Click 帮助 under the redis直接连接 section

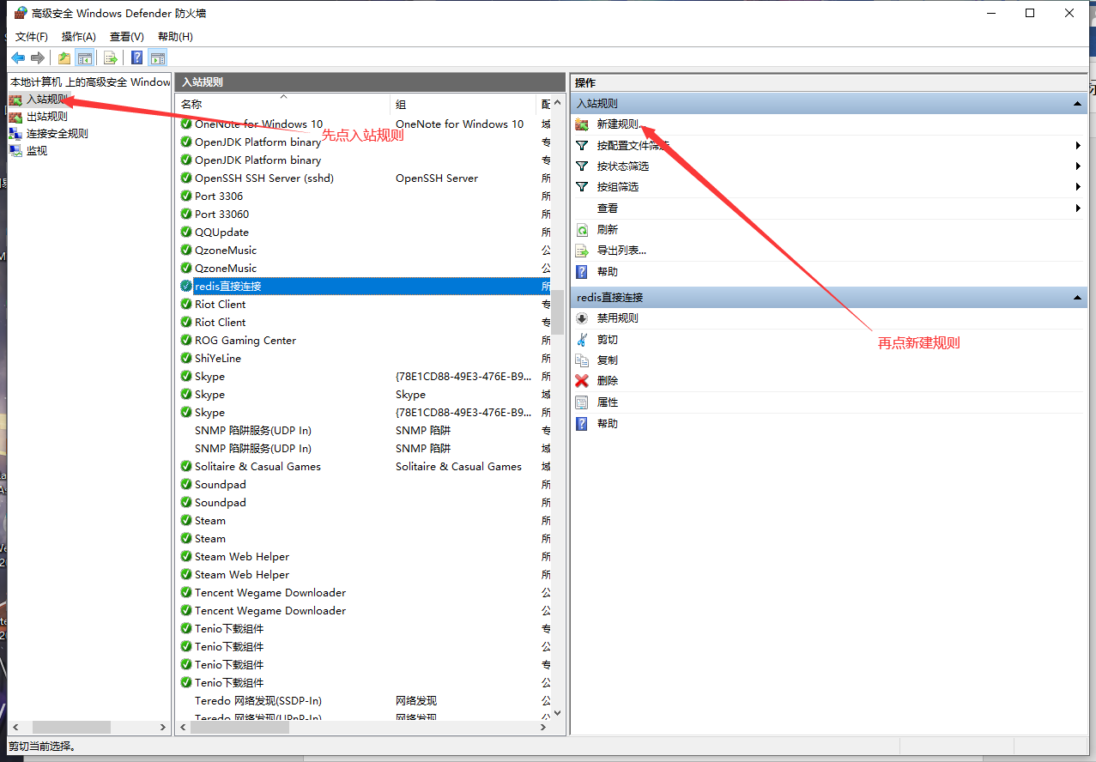click(608, 424)
